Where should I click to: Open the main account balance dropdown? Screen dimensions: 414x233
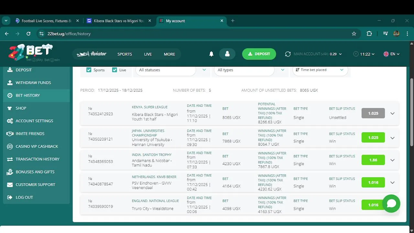click(x=318, y=54)
